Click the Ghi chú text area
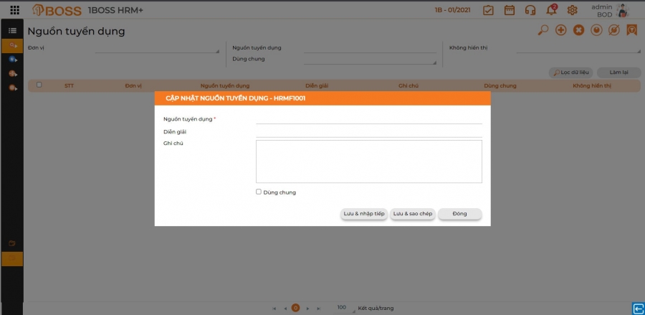645x315 pixels. pyautogui.click(x=368, y=161)
